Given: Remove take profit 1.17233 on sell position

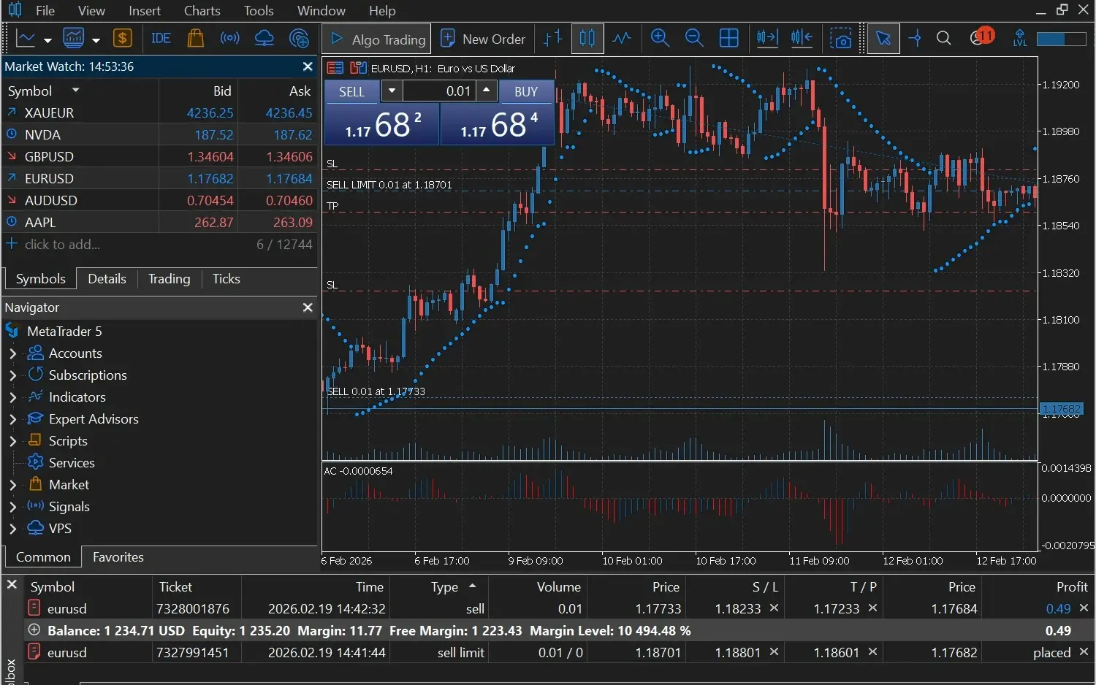Looking at the screenshot, I should point(872,608).
